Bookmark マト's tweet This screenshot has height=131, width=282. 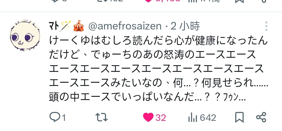239,117
